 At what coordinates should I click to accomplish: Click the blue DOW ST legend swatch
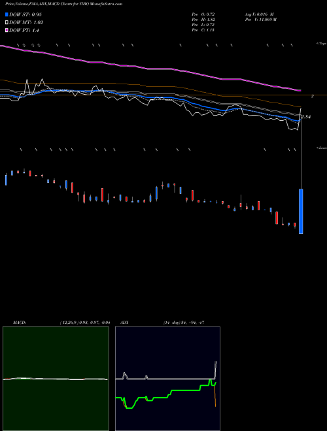(7, 14)
